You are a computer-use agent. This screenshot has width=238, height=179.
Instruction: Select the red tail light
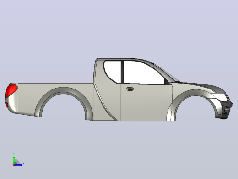tap(11, 91)
